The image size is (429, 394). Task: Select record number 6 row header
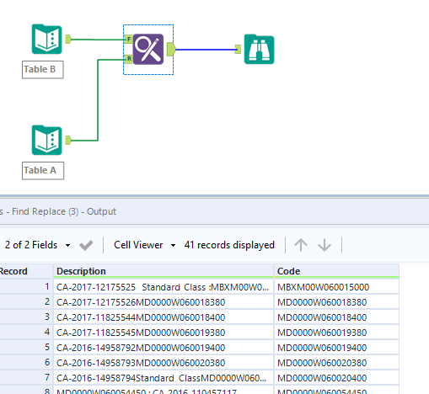26,363
